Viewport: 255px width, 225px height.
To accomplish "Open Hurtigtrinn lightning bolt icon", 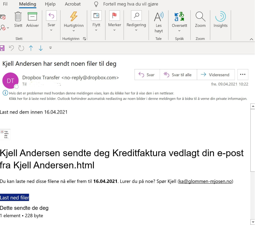I will (74, 16).
